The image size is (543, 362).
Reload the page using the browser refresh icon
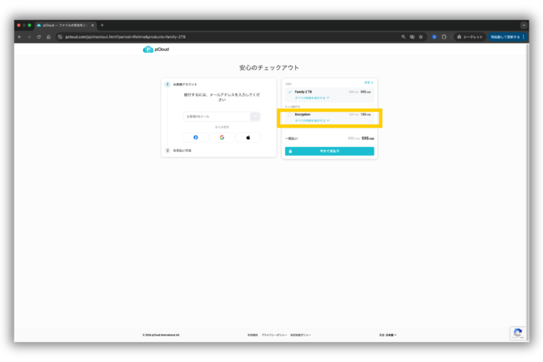39,36
